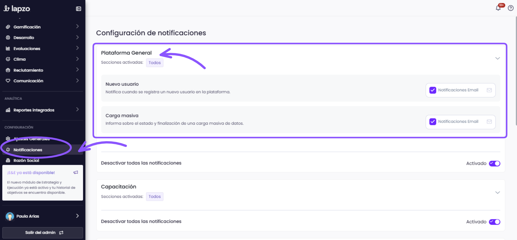Viewport: 517px width, 240px height.
Task: Click the Evaluaciones chart icon
Action: coord(8,49)
